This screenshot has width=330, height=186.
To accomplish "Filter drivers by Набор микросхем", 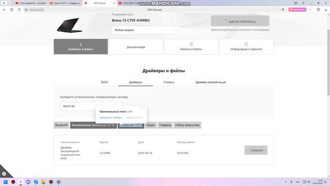I will click(x=187, y=125).
